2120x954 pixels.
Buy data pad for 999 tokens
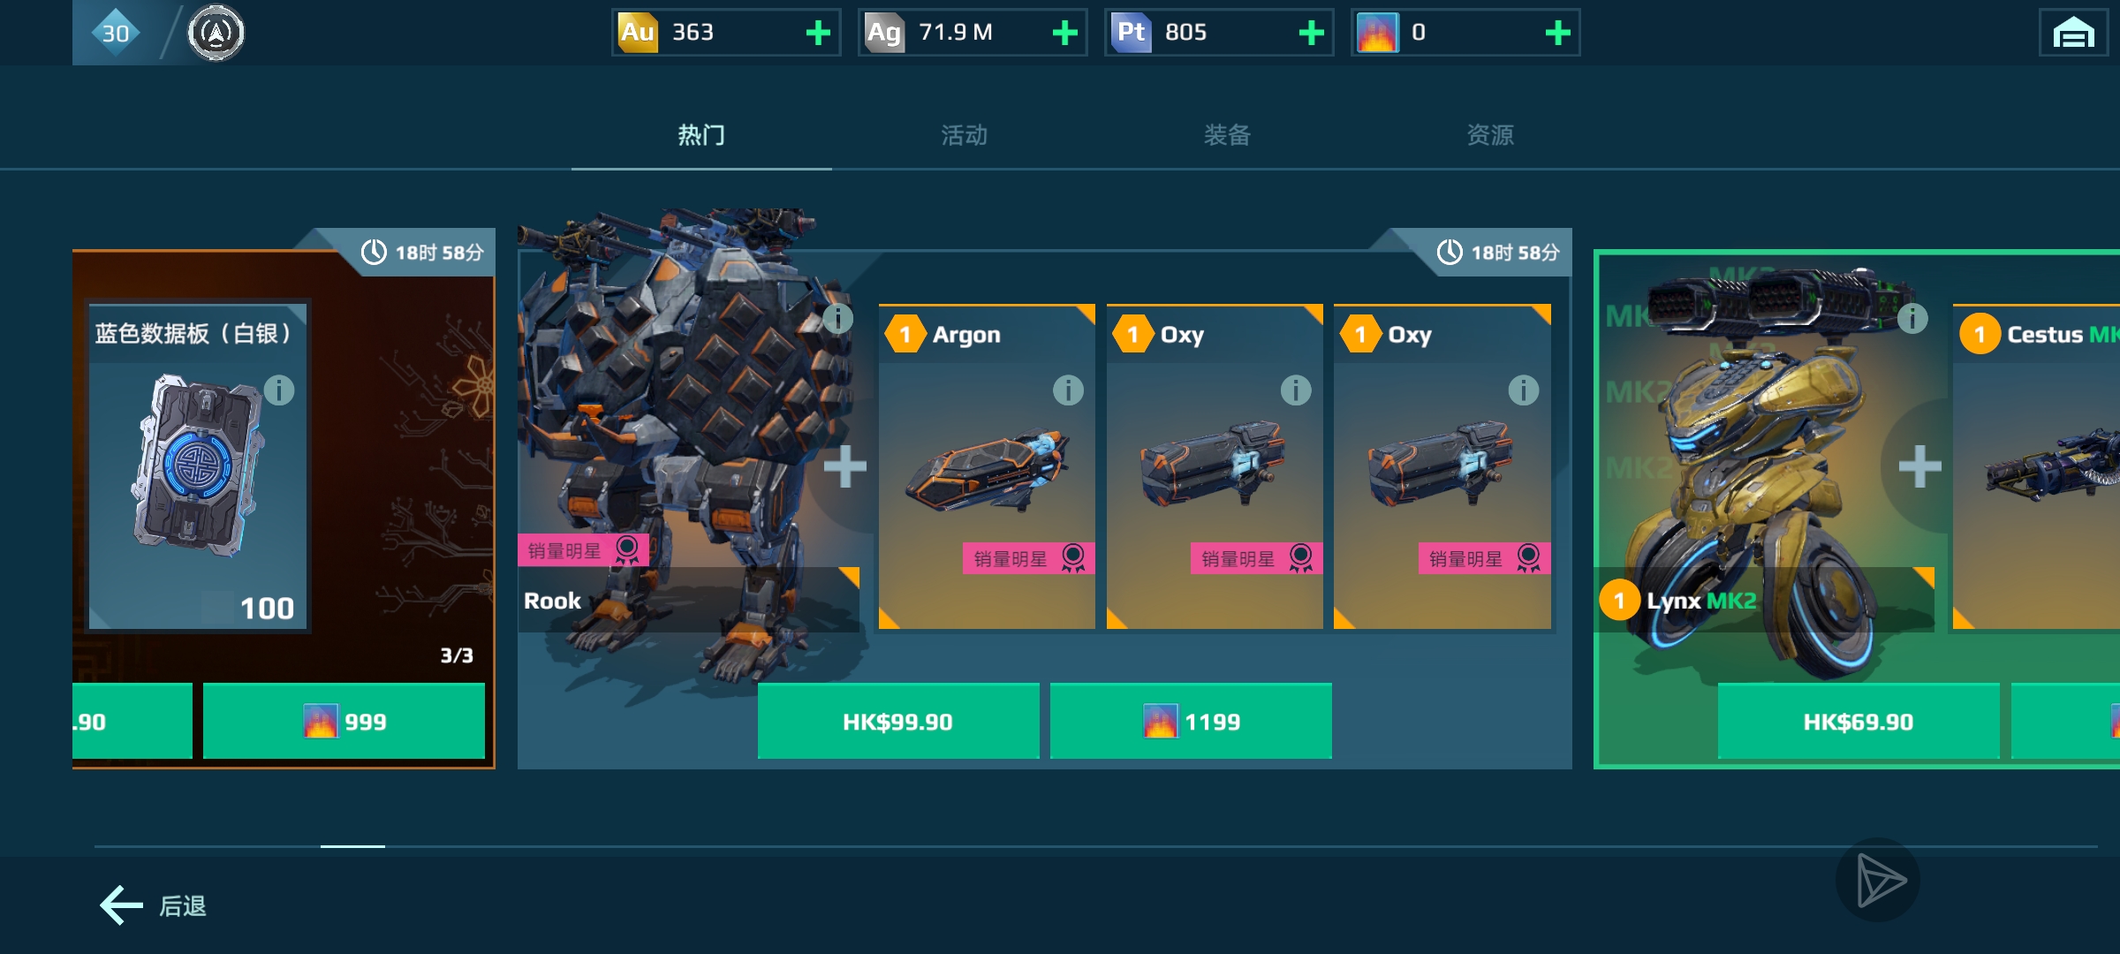click(x=344, y=721)
